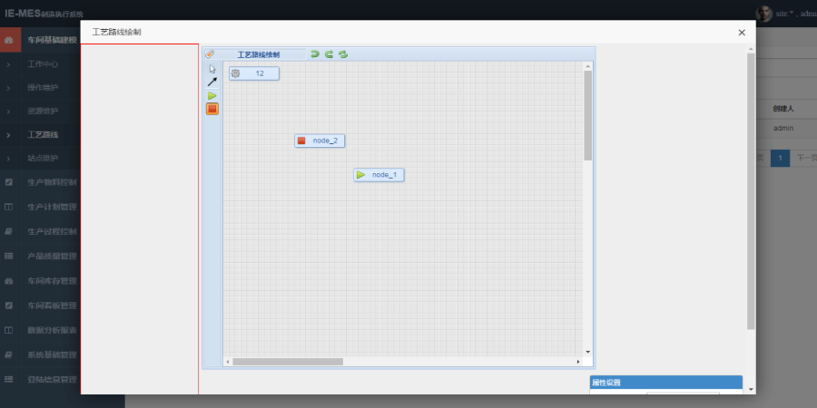
Task: Click the canvas horizontal scroll right arrow
Action: click(578, 362)
